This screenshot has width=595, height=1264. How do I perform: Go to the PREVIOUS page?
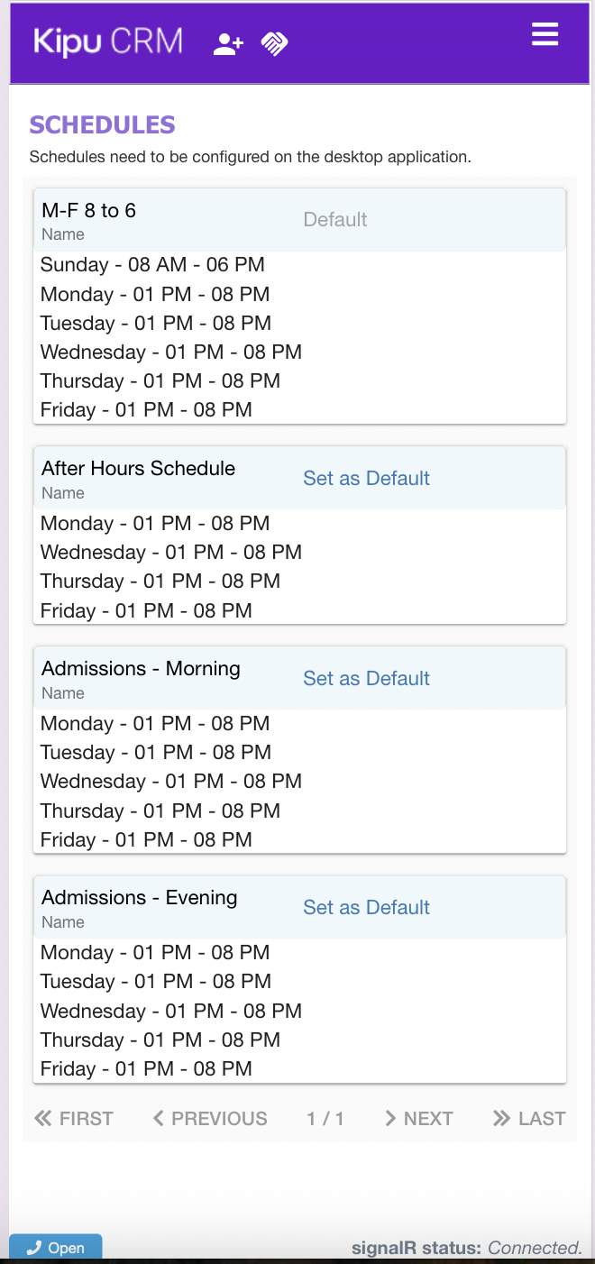point(210,1119)
